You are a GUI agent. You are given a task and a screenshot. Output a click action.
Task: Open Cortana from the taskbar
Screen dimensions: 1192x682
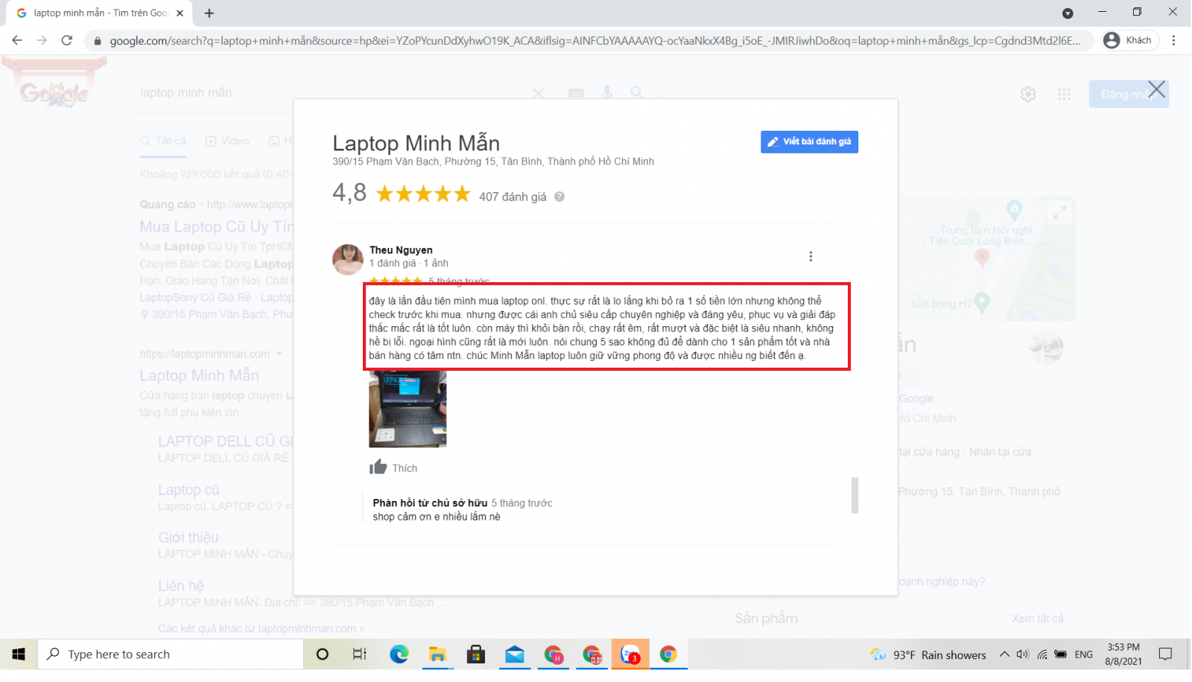322,654
